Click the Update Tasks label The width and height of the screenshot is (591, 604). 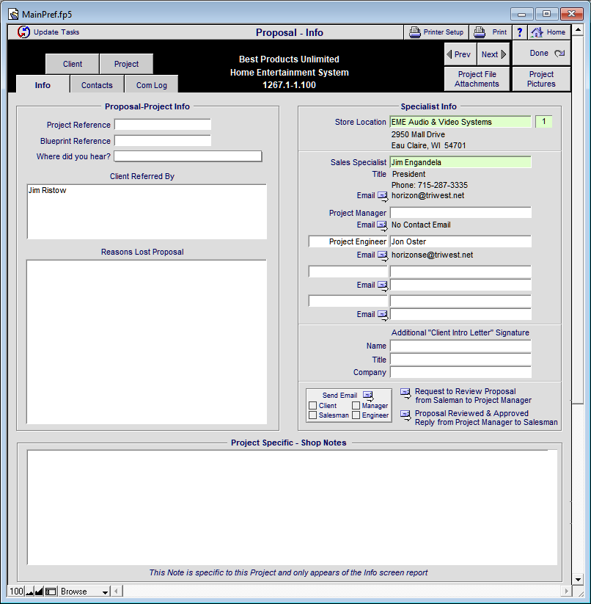(56, 32)
